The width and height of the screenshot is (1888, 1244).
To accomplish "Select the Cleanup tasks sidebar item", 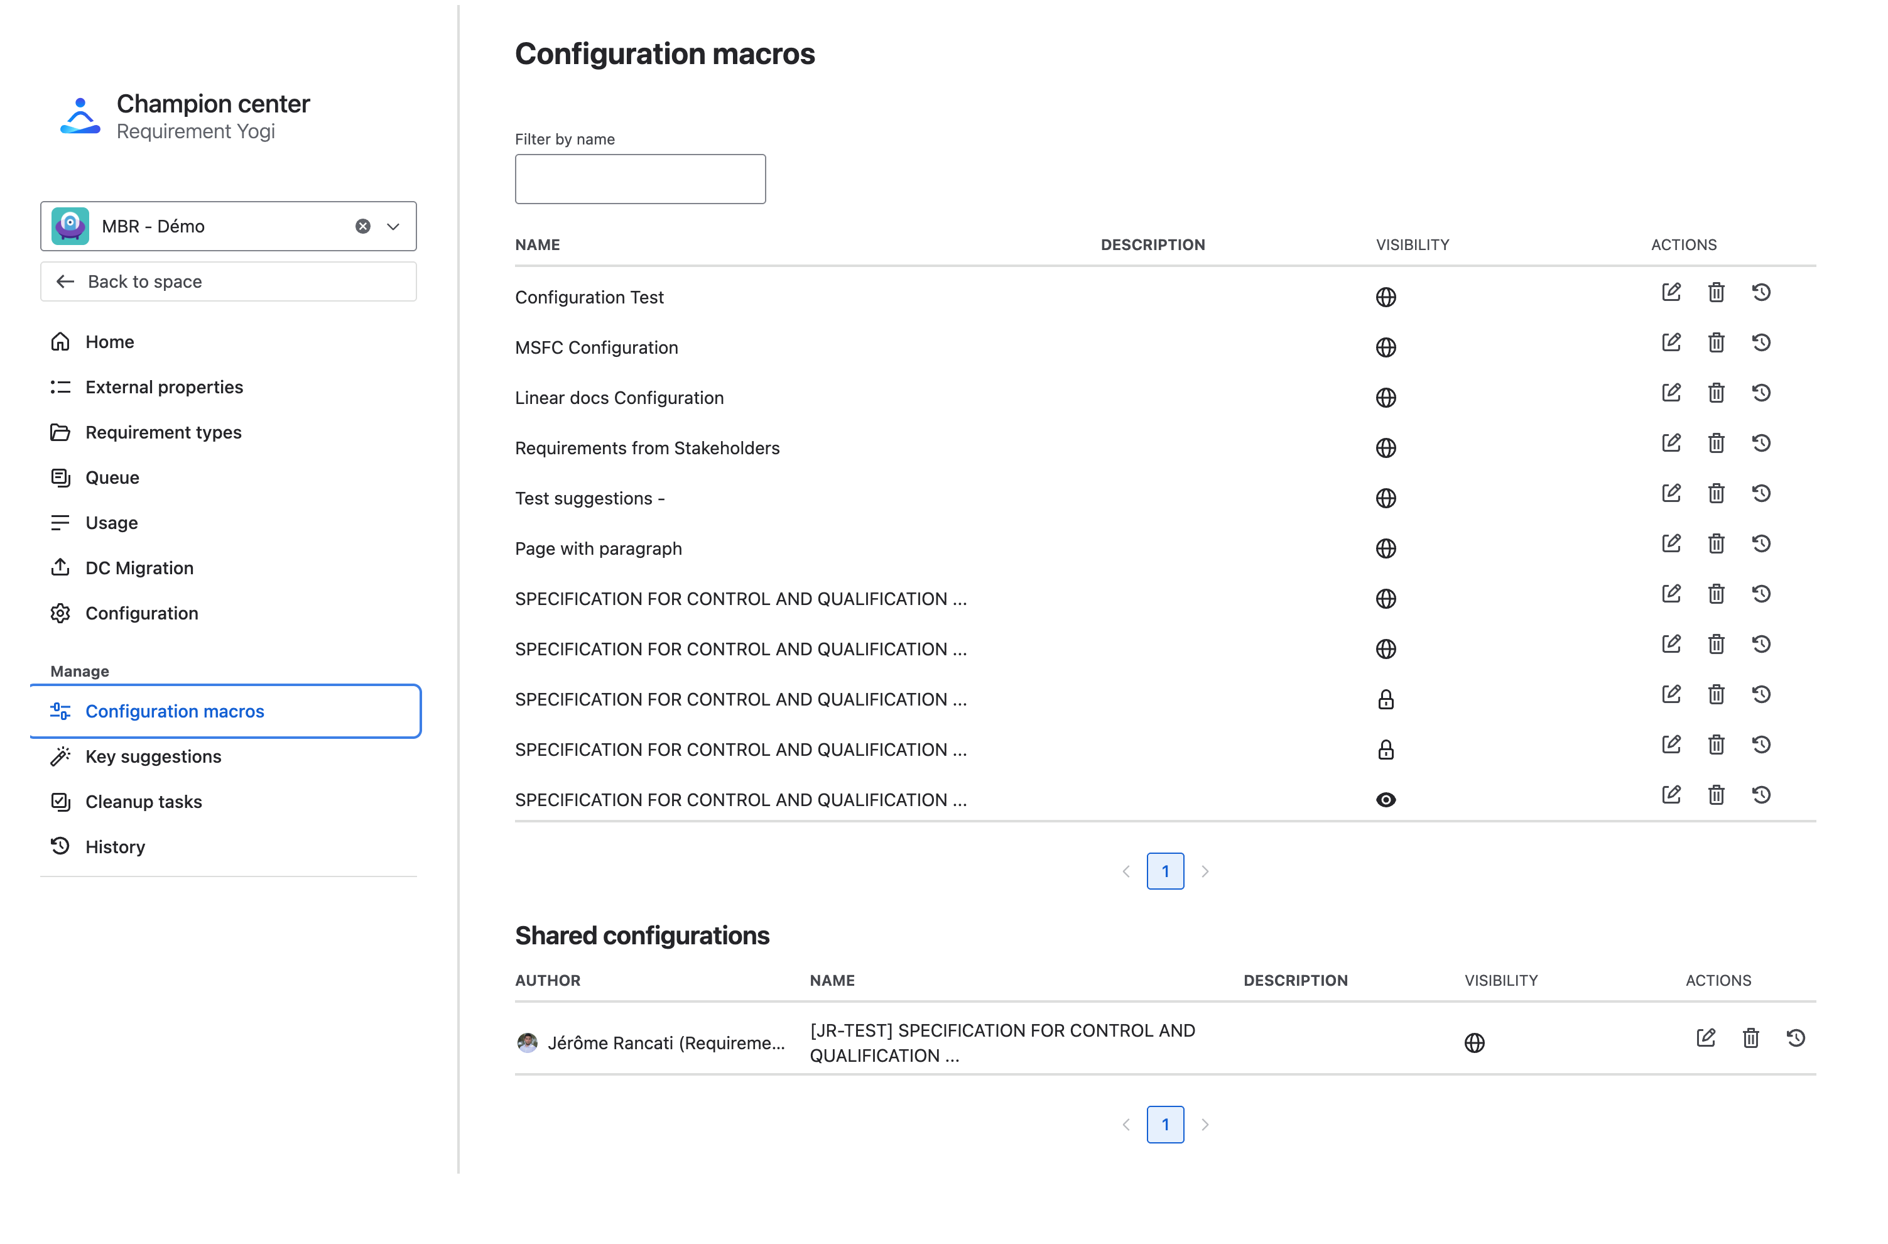I will click(144, 801).
